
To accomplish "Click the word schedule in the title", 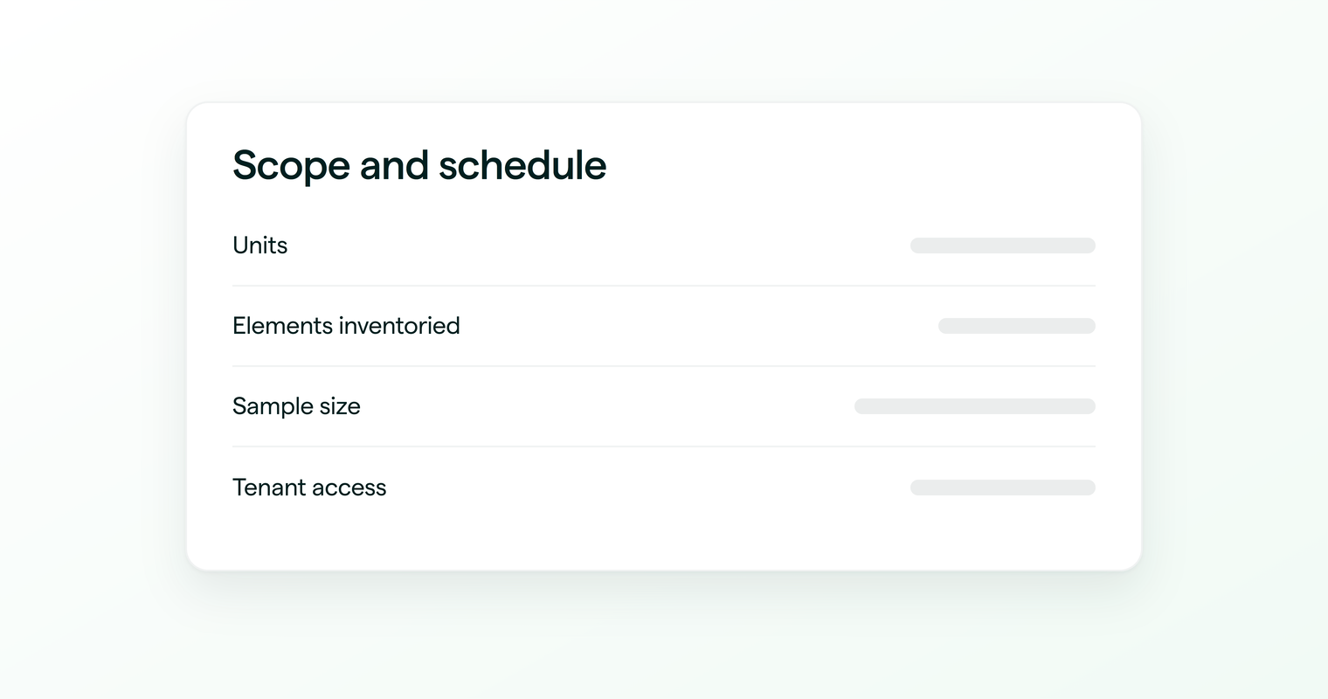I will [522, 165].
